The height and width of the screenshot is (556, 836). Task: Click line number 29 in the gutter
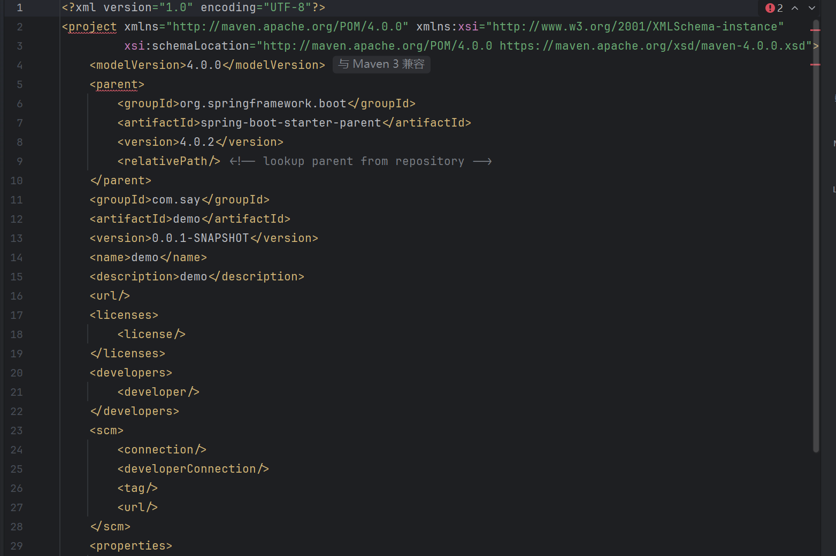(x=17, y=546)
